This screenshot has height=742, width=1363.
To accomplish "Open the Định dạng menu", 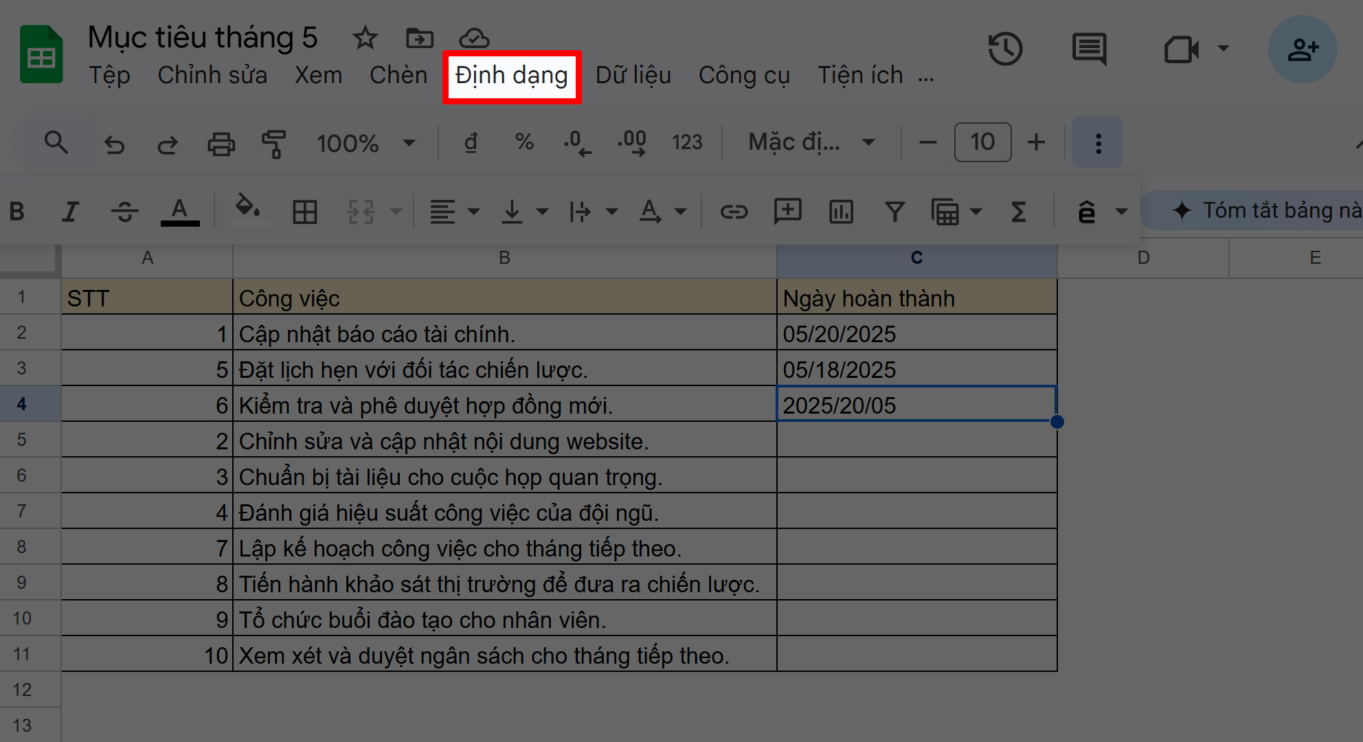I will pyautogui.click(x=511, y=76).
